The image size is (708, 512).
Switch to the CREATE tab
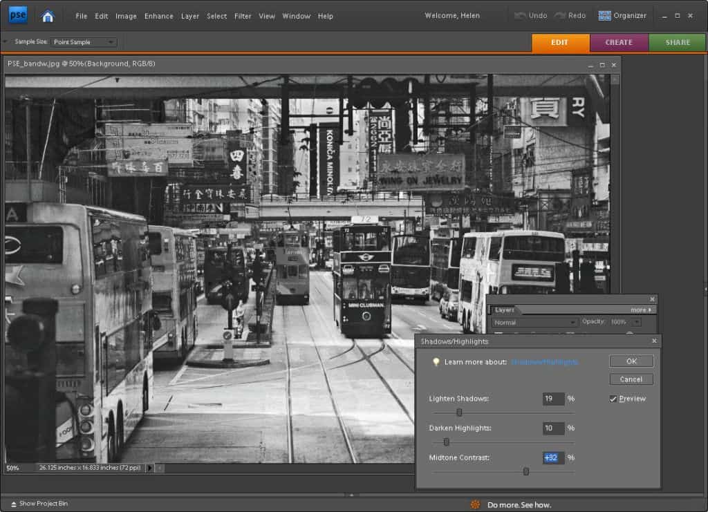click(x=619, y=42)
